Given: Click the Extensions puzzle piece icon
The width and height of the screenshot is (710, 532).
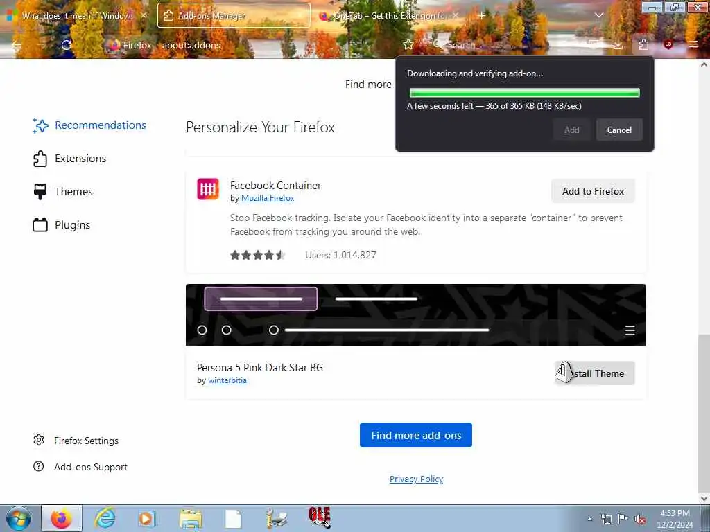Looking at the screenshot, I should click(40, 159).
